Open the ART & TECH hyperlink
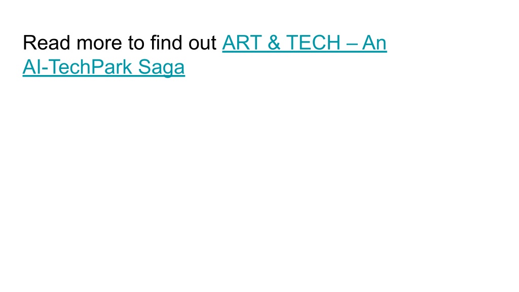 click(304, 43)
